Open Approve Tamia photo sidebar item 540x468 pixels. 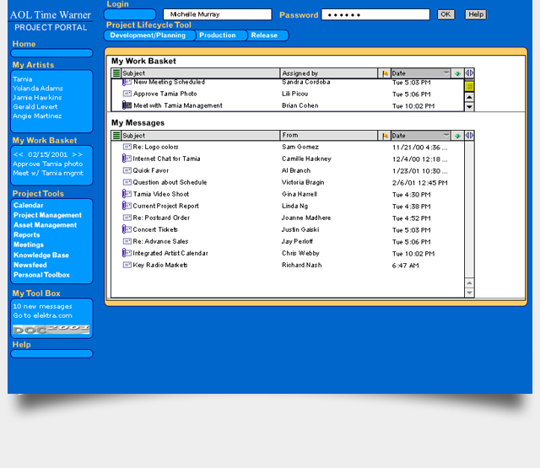click(x=48, y=164)
